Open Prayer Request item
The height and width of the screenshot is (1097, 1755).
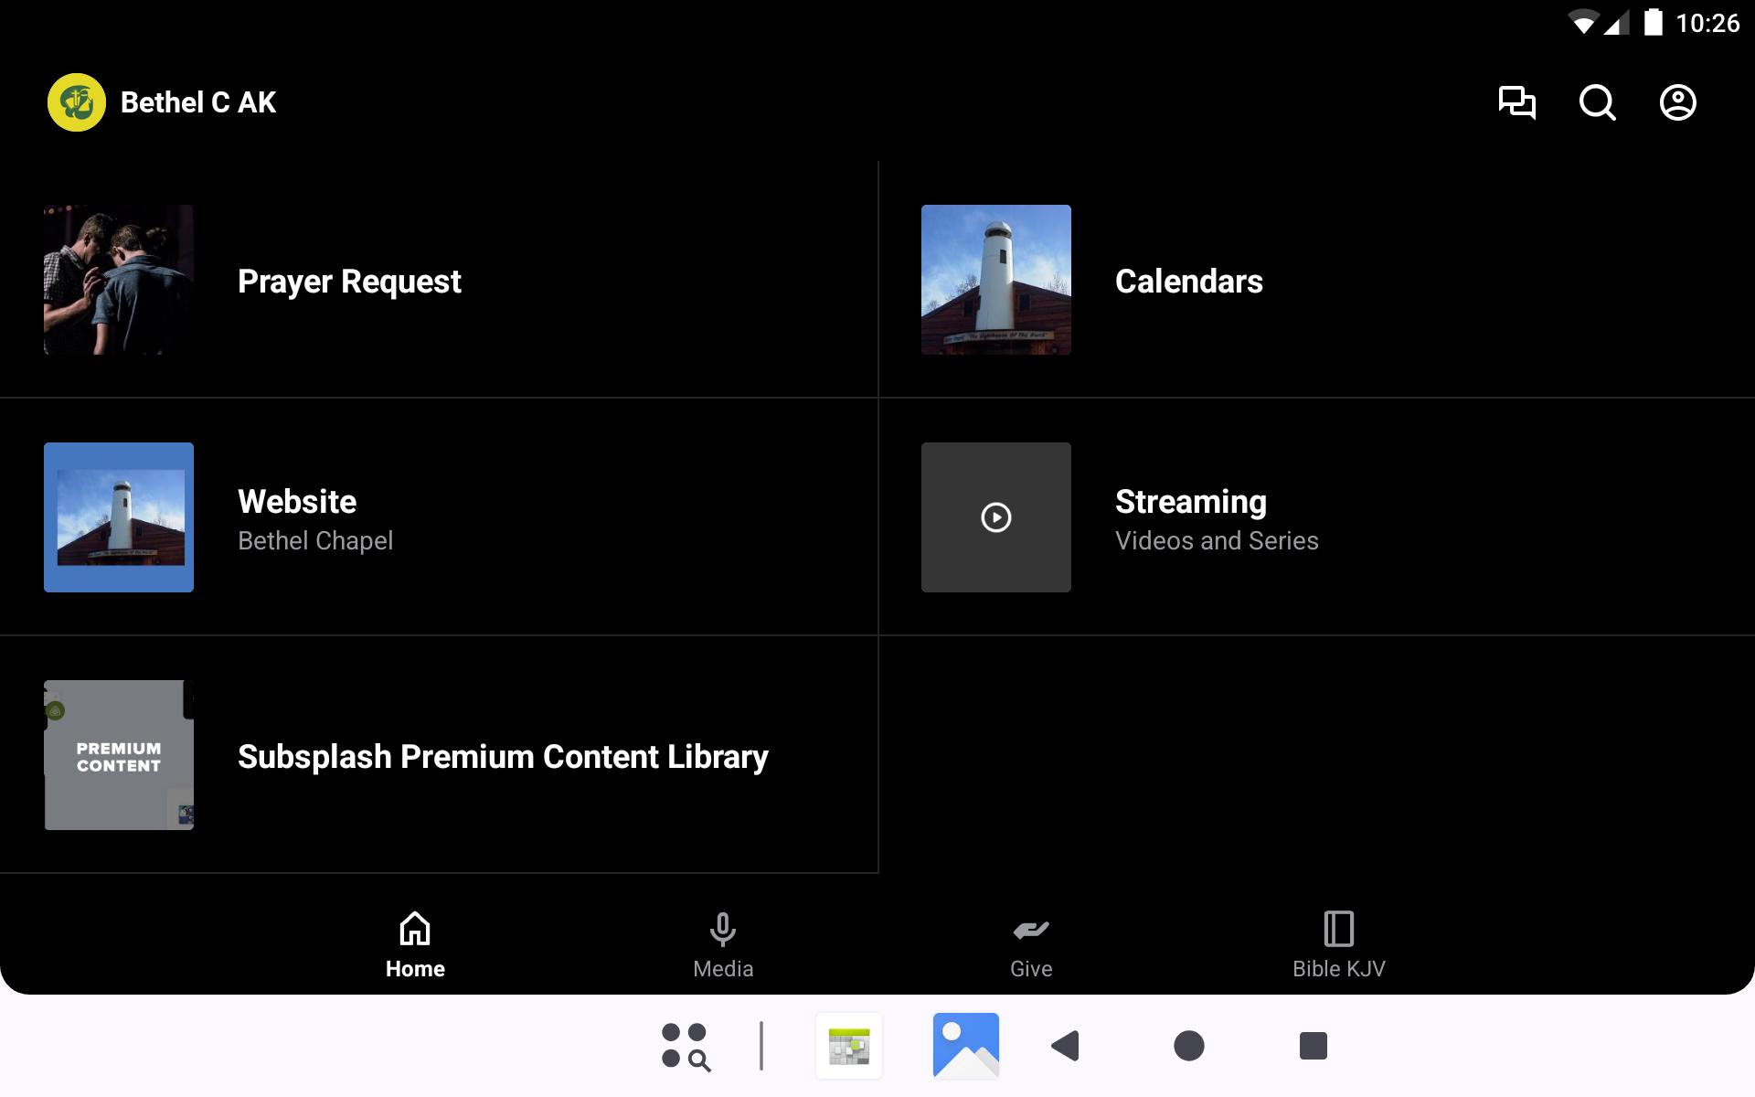[x=349, y=282]
